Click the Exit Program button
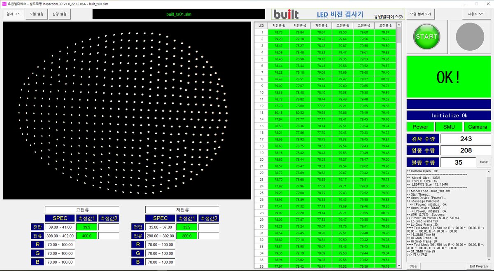 point(479,266)
